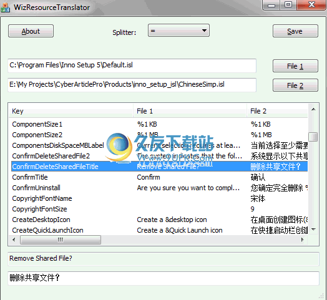Select the CreateQuickLaunchIcon row
Screen dimensions: 327x300
pos(159,230)
